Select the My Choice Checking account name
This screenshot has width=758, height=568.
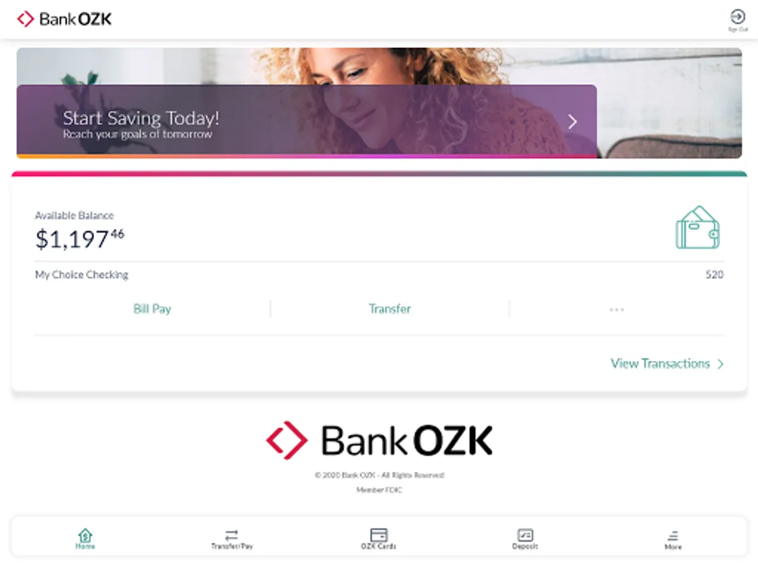(81, 275)
